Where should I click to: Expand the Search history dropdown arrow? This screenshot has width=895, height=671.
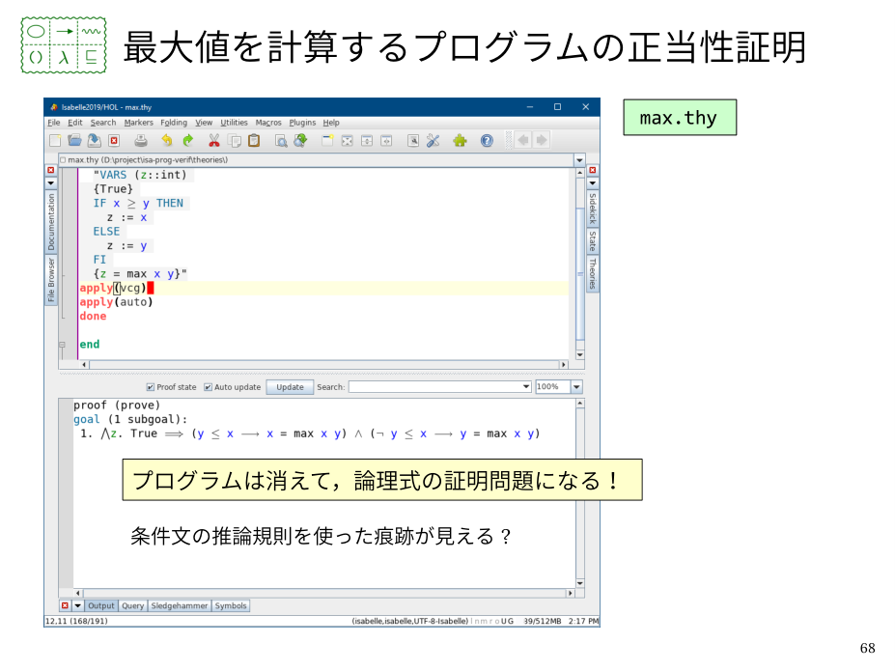point(526,387)
